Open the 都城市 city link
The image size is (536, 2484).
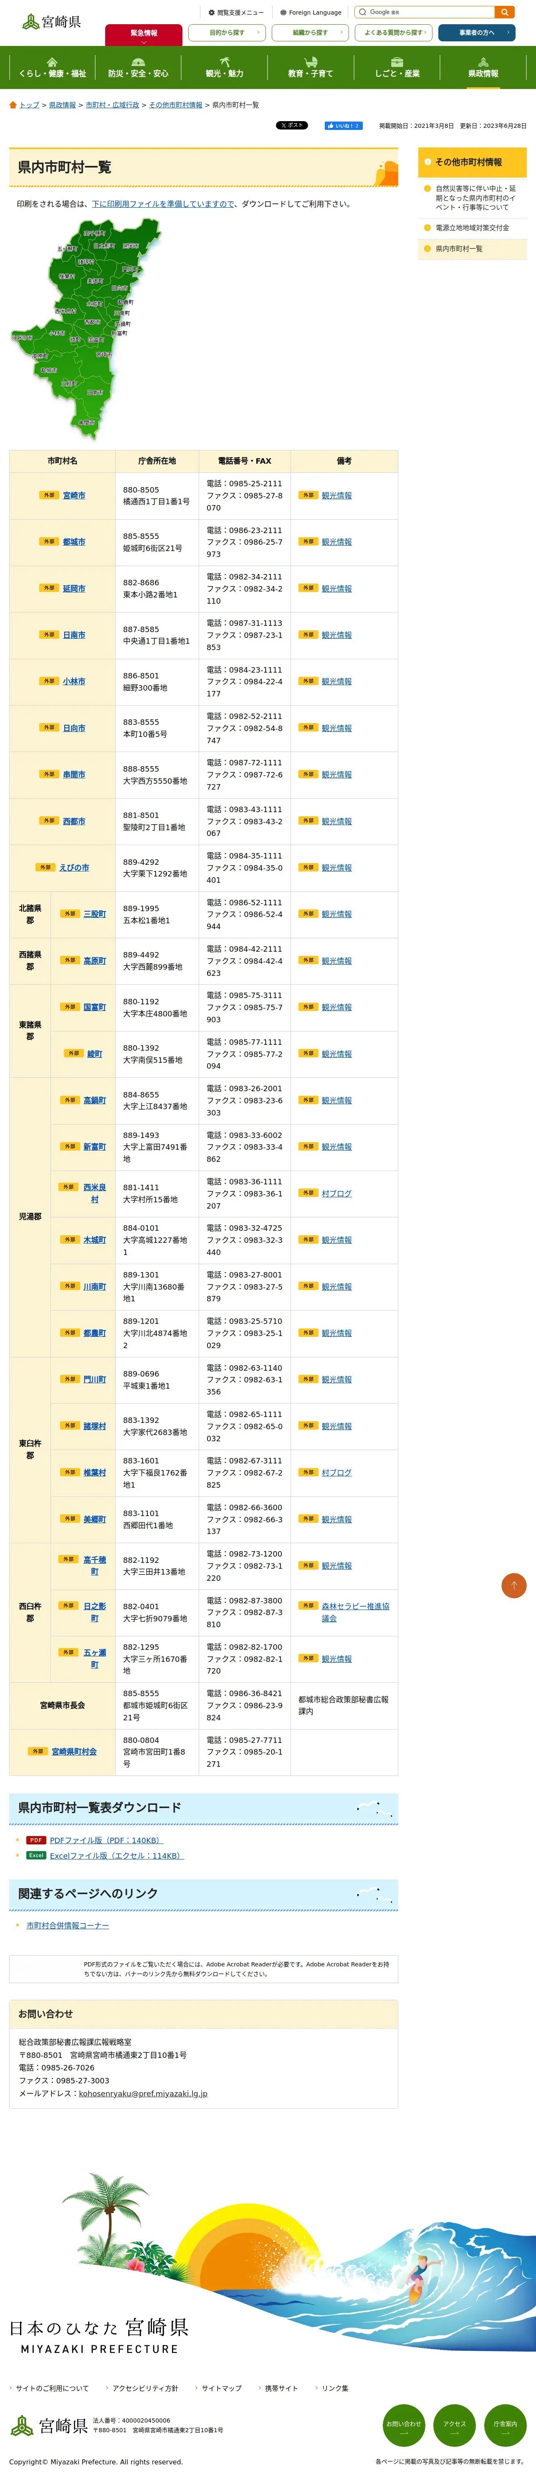pos(74,542)
